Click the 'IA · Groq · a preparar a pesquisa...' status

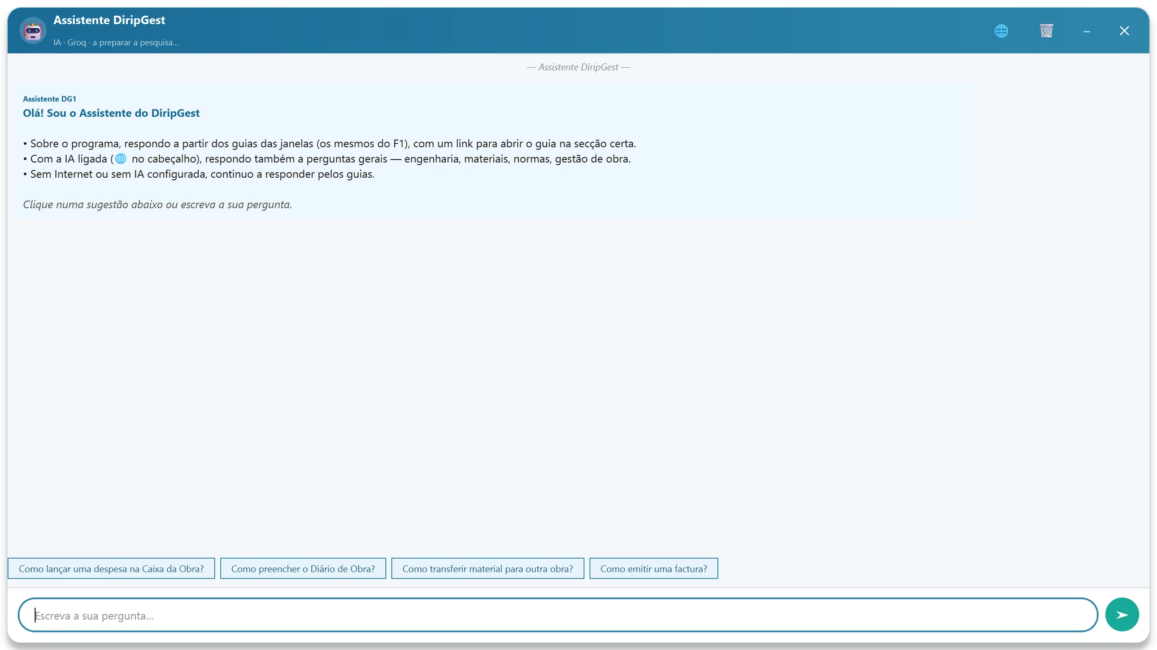tap(116, 42)
